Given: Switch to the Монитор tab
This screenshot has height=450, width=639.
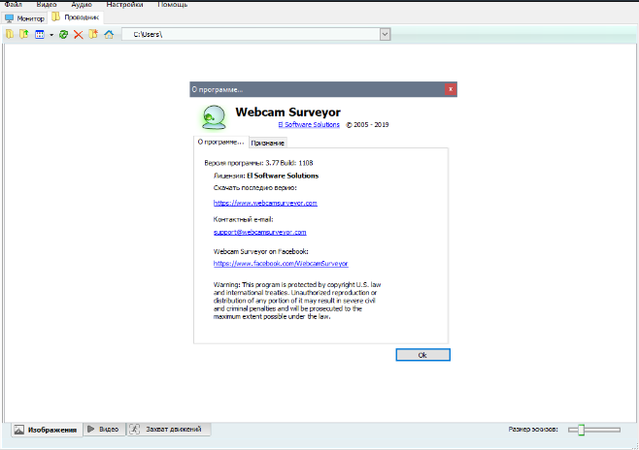Looking at the screenshot, I should 24,18.
